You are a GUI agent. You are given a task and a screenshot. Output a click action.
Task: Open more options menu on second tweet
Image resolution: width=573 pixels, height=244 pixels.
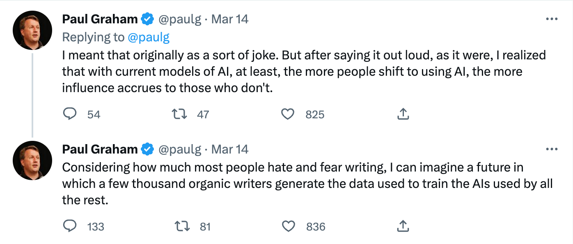click(x=552, y=150)
